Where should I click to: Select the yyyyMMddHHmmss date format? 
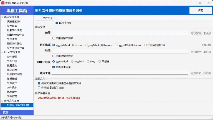pos(117,45)
